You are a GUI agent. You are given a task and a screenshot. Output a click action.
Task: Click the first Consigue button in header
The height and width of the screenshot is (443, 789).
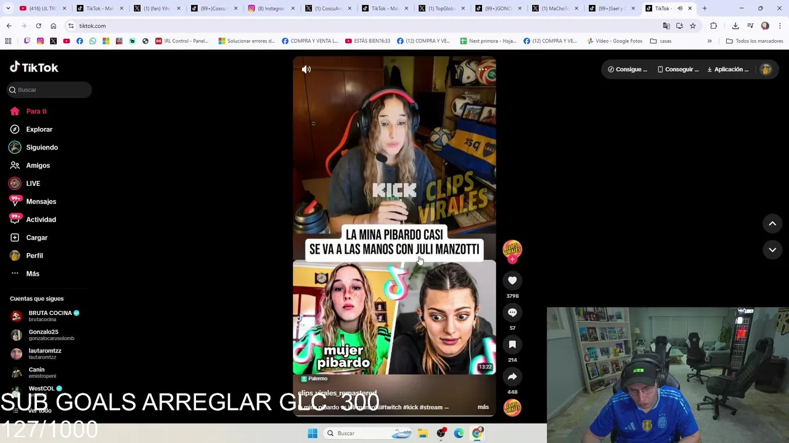628,70
